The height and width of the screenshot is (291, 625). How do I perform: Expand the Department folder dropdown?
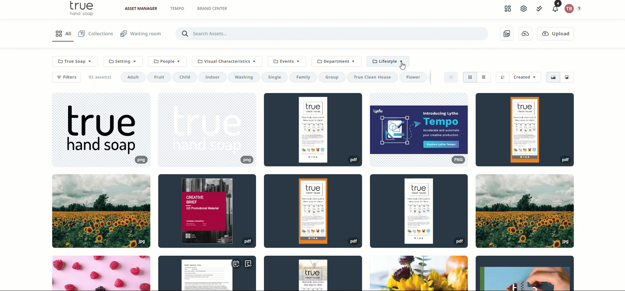[336, 61]
